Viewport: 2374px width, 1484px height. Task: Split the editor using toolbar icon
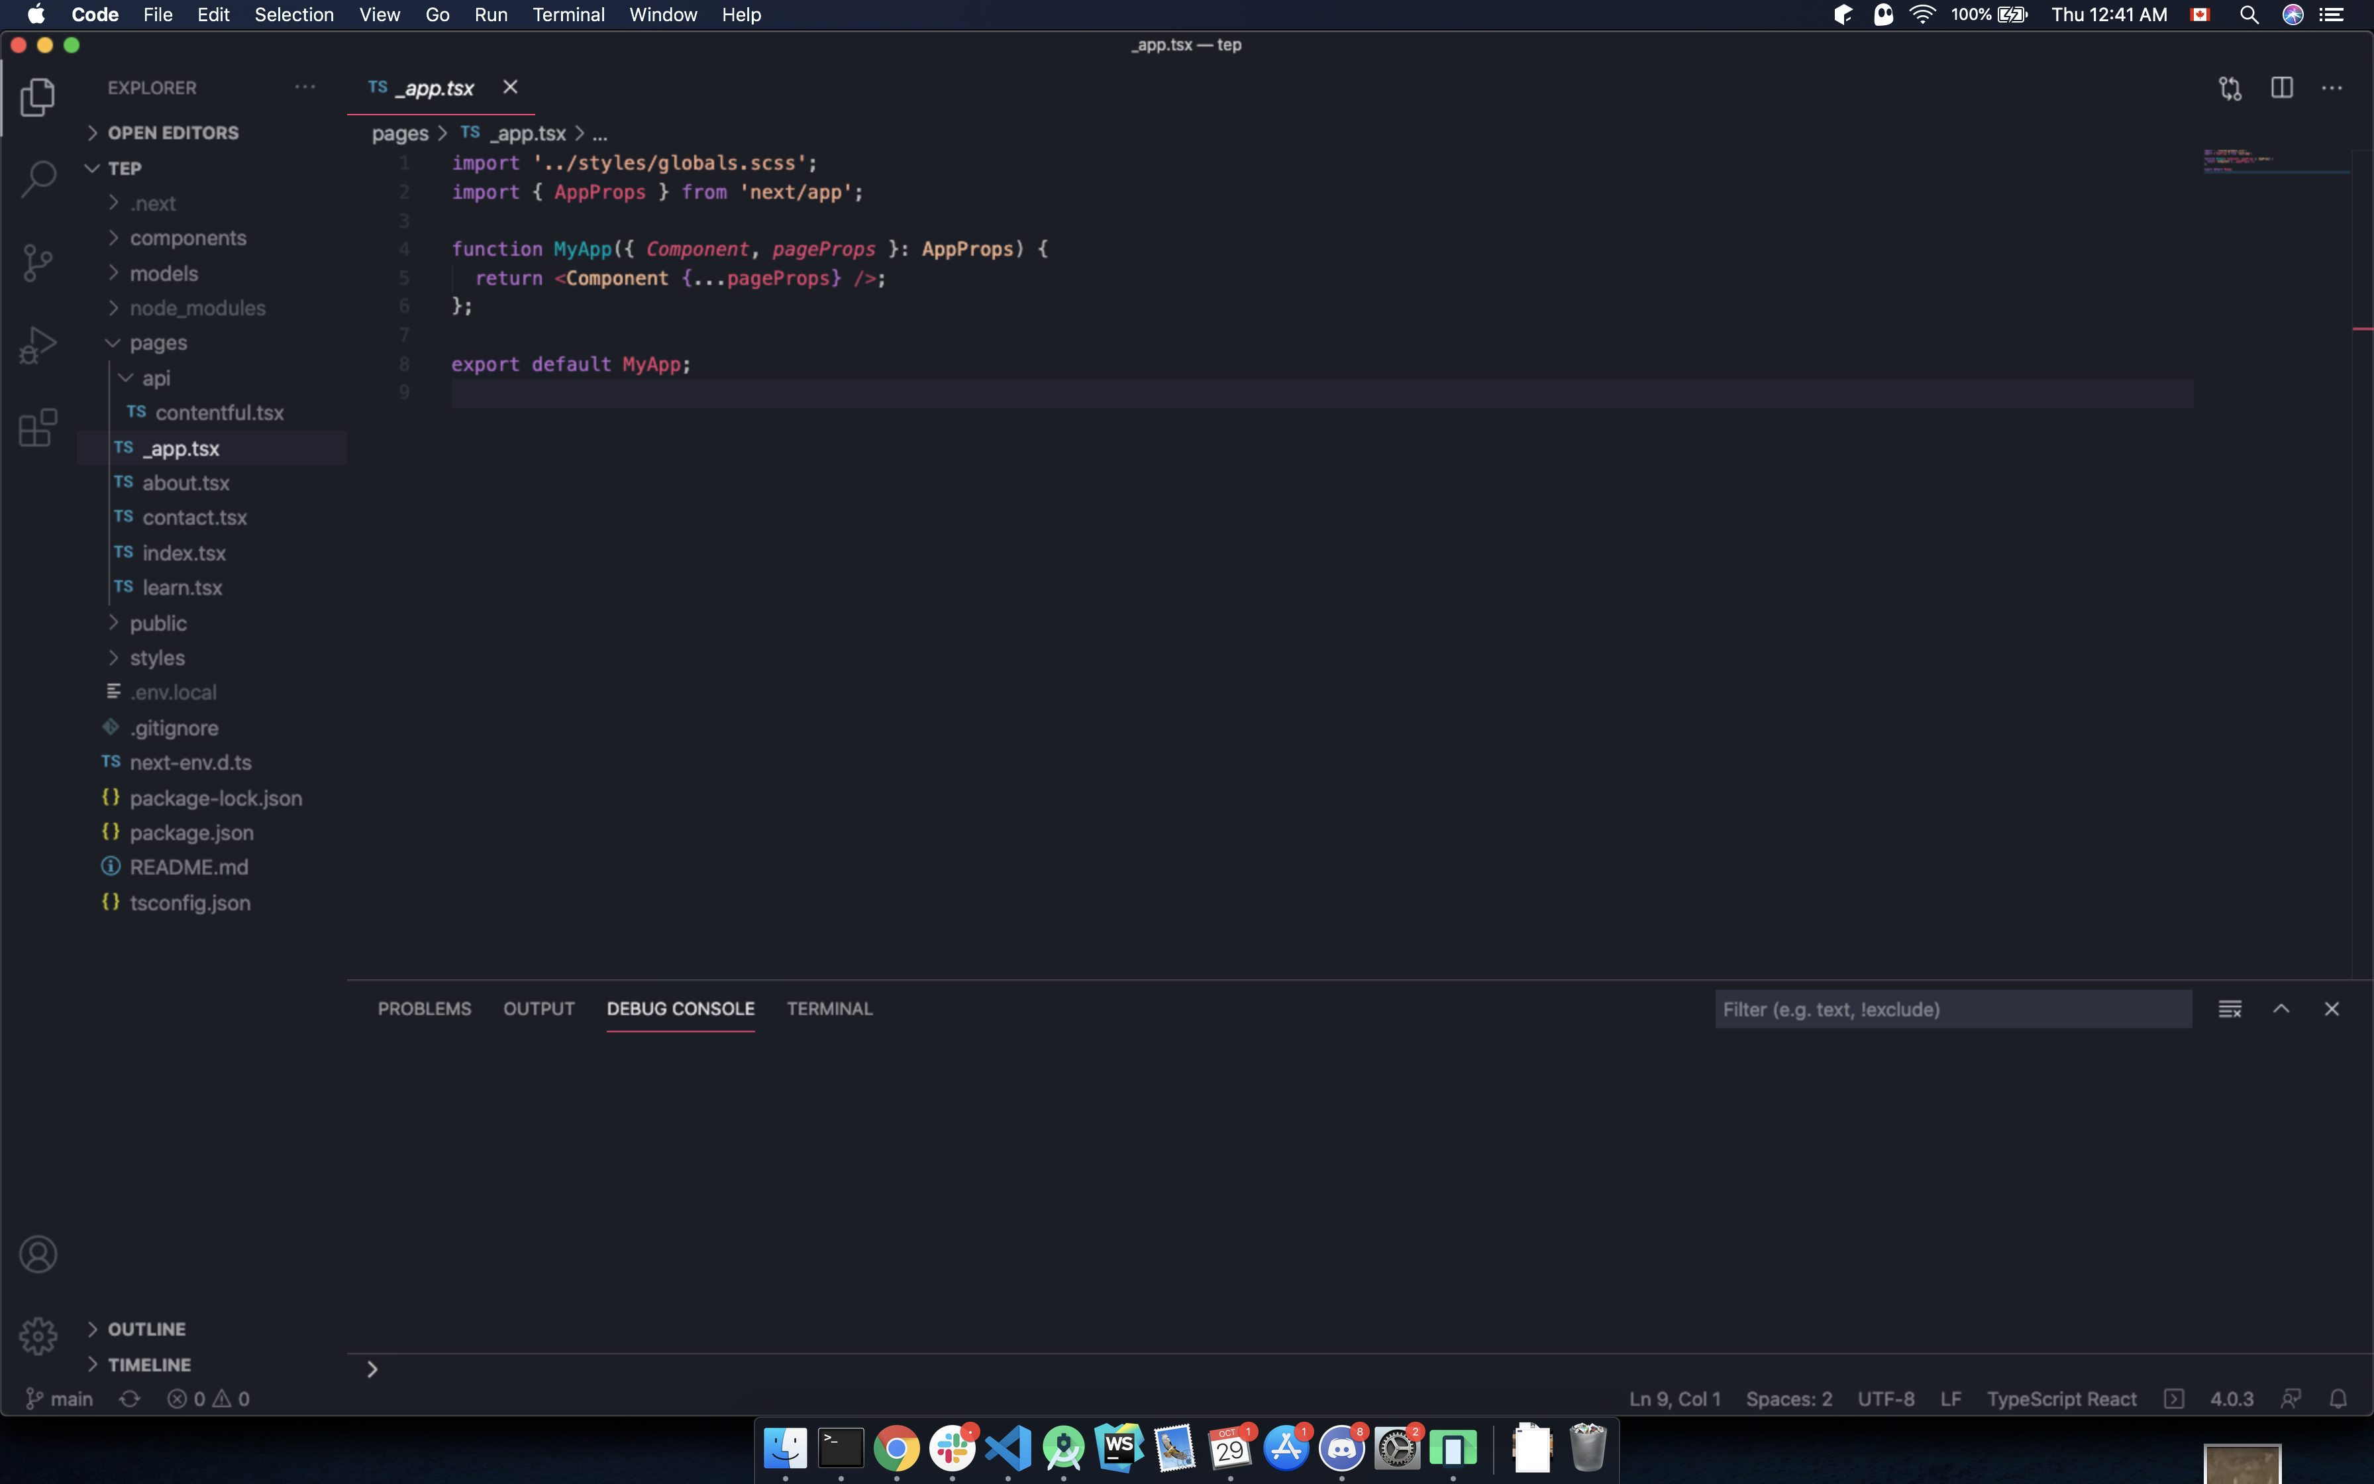click(x=2282, y=87)
